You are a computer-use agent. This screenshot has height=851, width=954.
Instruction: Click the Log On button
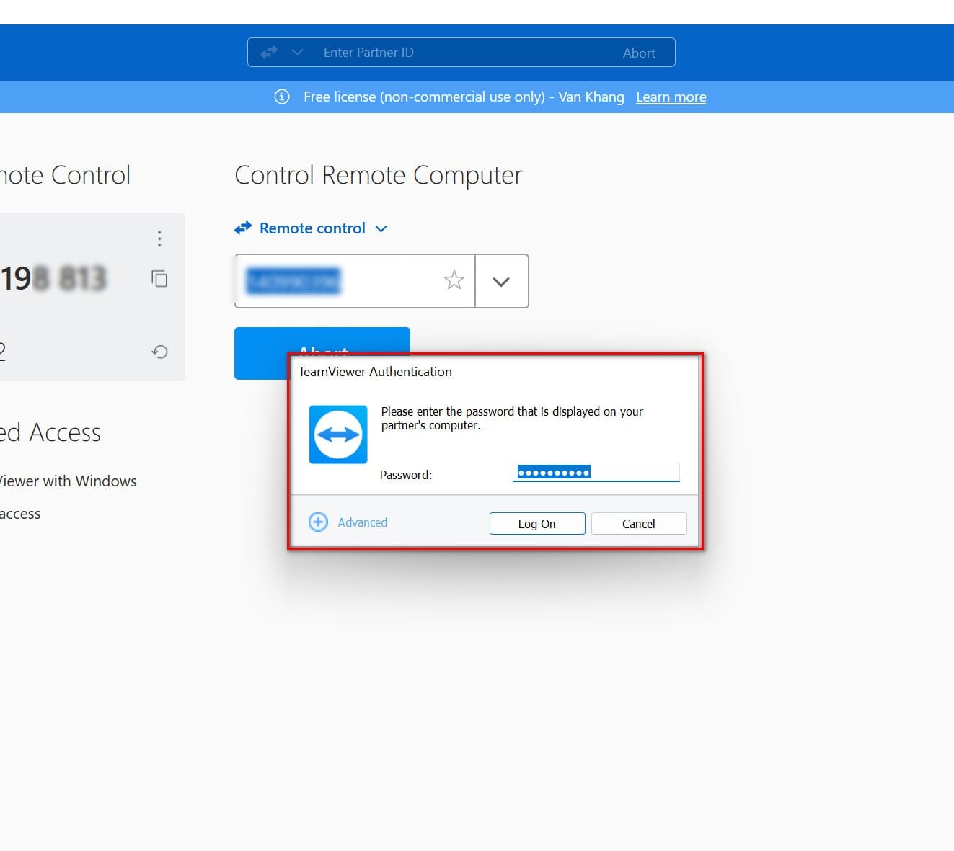click(x=537, y=524)
